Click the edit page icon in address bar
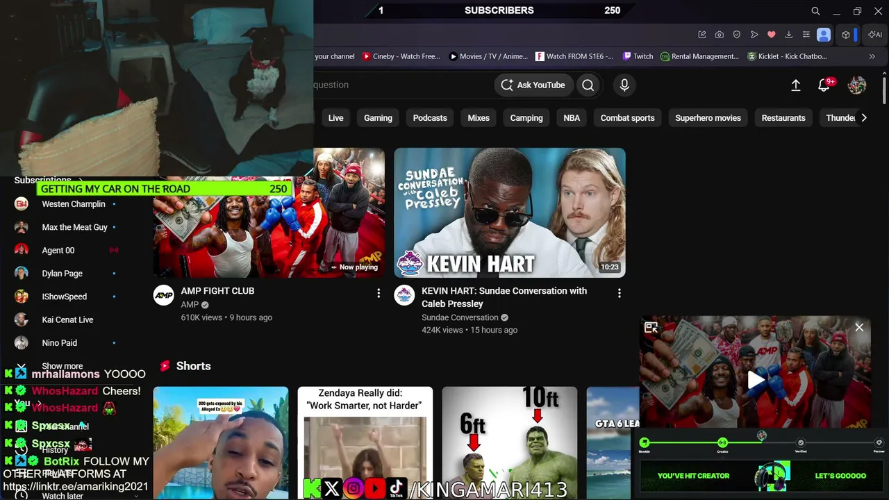The width and height of the screenshot is (889, 500). coord(701,35)
